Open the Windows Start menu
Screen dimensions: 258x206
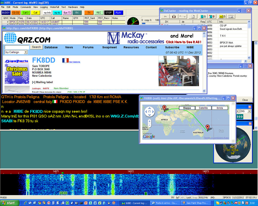point(9,203)
